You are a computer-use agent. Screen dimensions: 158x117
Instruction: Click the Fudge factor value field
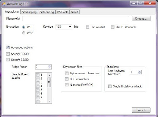pos(42,67)
